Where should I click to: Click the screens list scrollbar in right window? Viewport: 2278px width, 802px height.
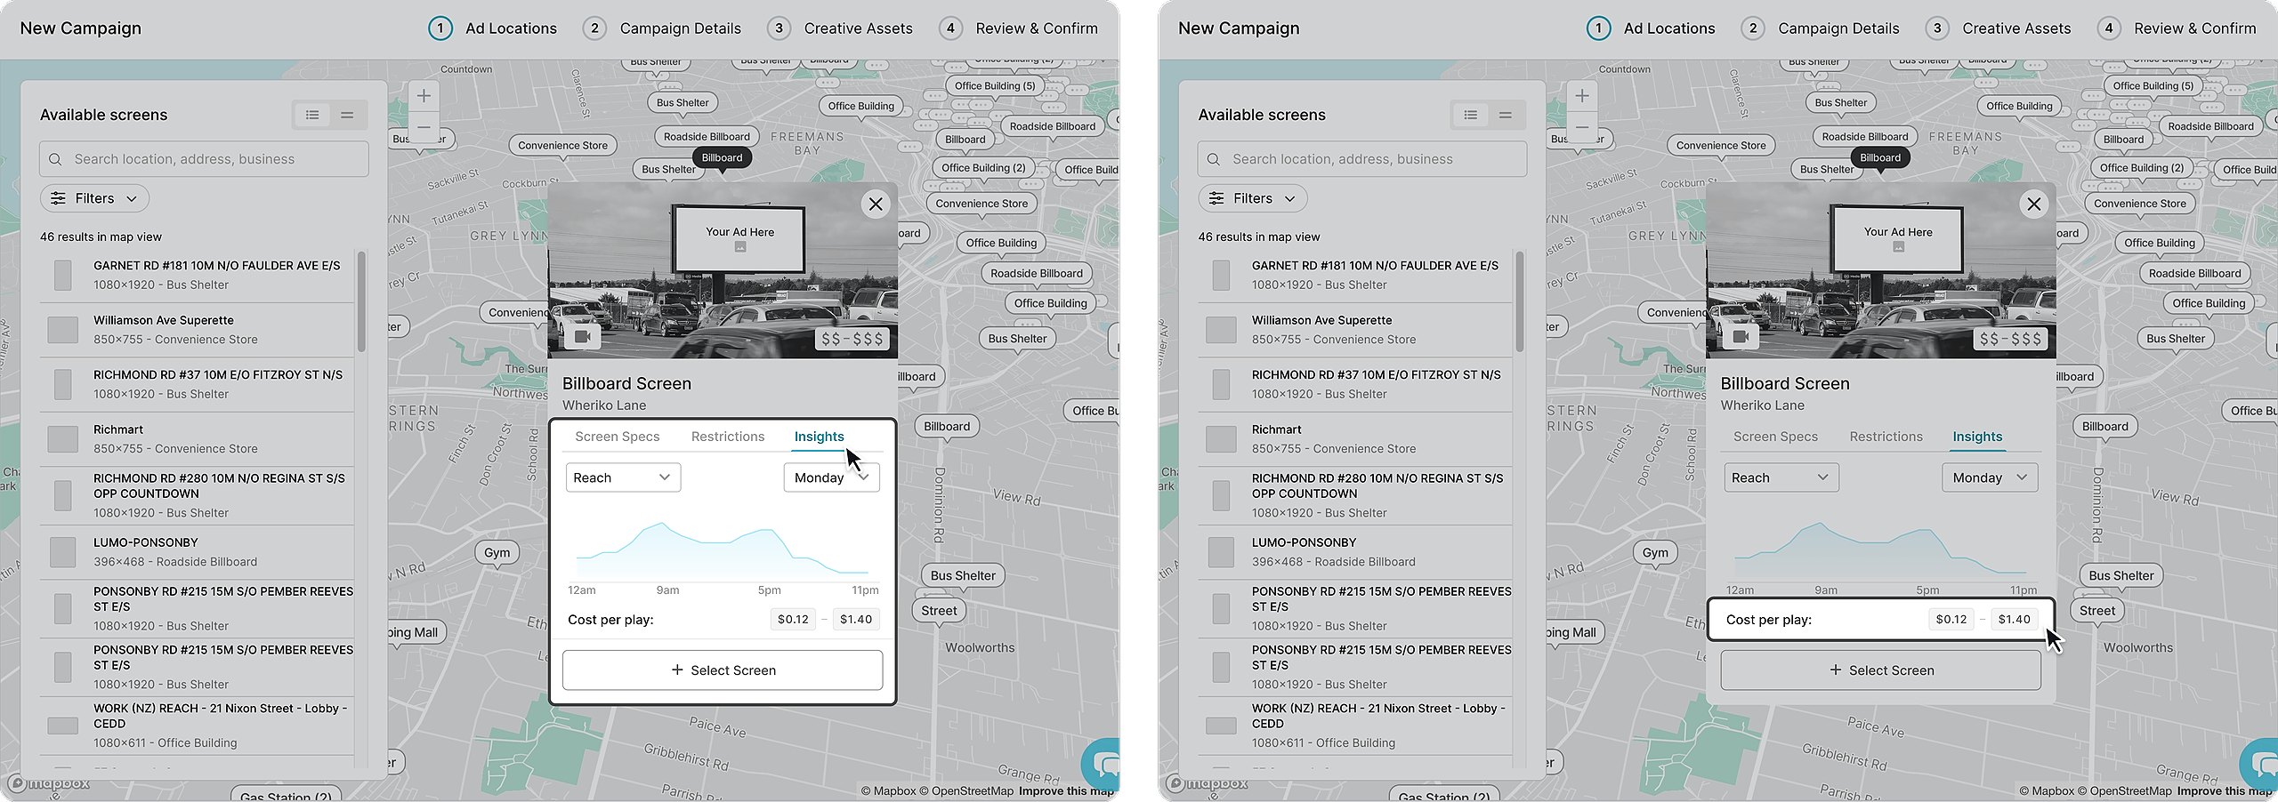point(1520,301)
